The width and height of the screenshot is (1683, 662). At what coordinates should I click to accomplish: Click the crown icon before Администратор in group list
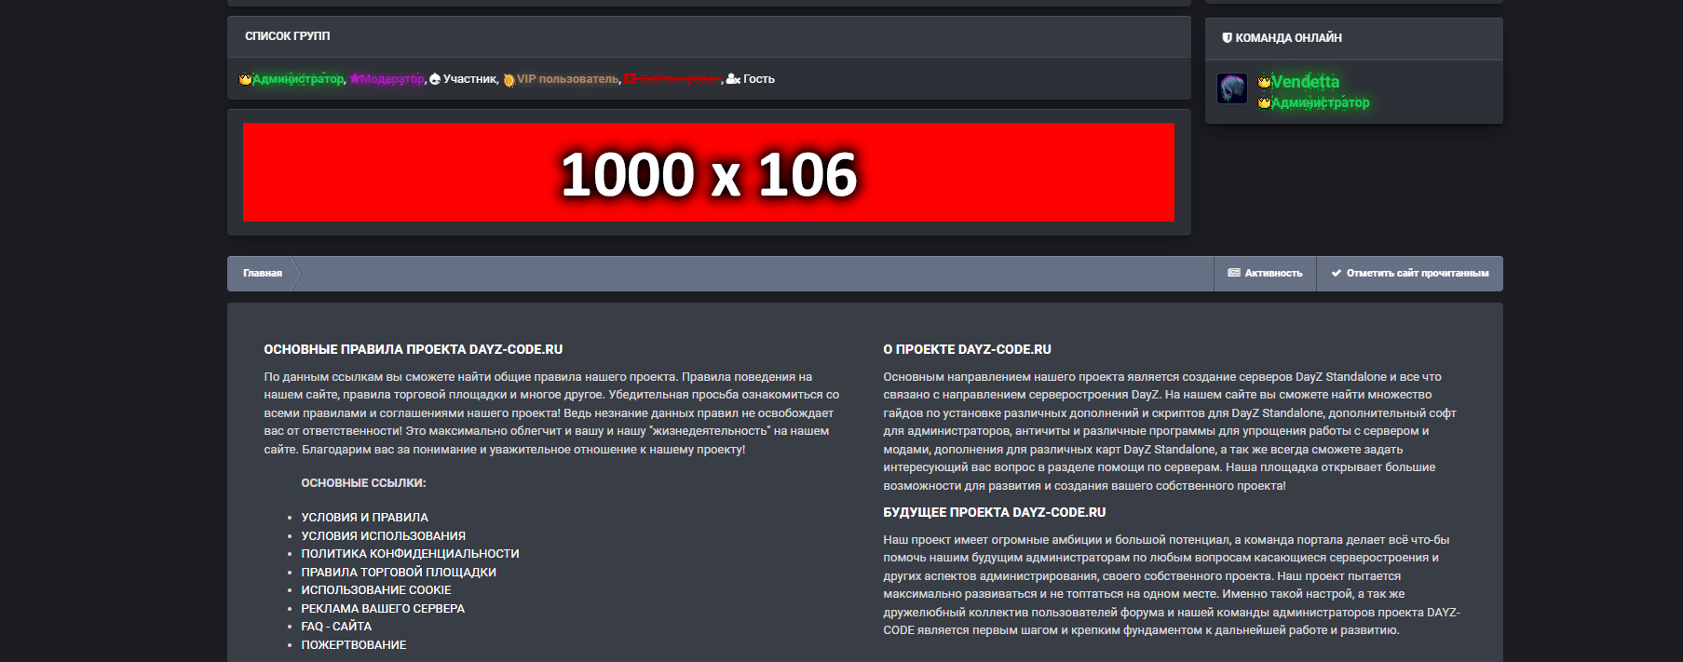245,79
